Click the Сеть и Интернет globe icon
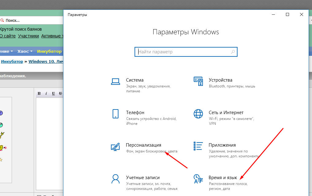 pyautogui.click(x=198, y=114)
